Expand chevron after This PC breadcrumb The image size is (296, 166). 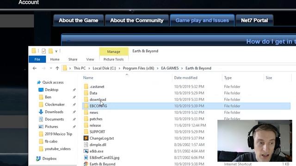(89, 68)
